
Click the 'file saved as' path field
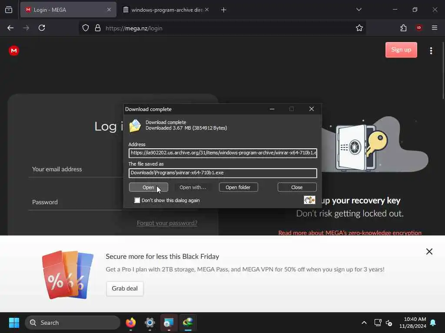[223, 173]
